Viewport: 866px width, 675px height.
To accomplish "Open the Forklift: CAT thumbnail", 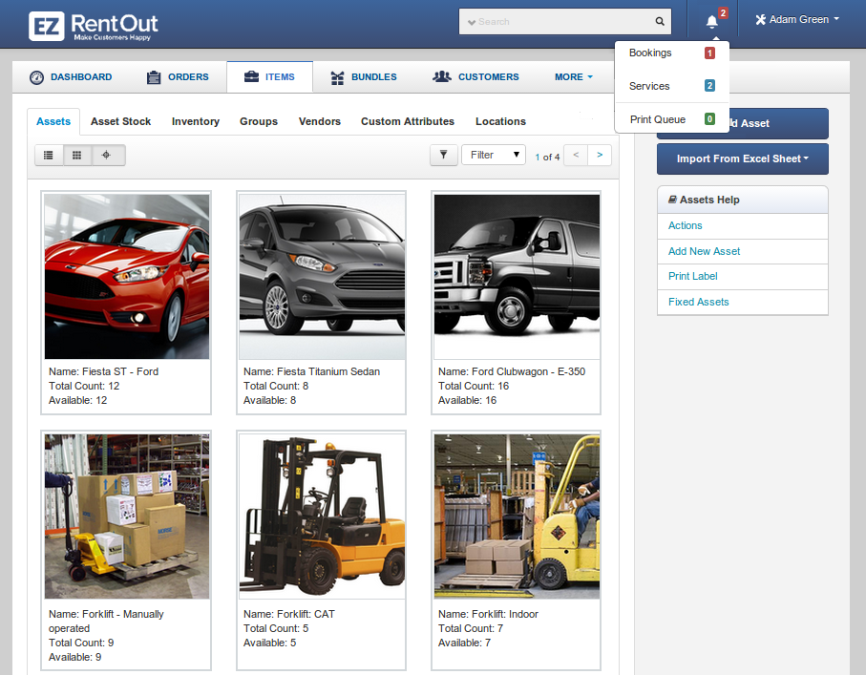I will (322, 517).
